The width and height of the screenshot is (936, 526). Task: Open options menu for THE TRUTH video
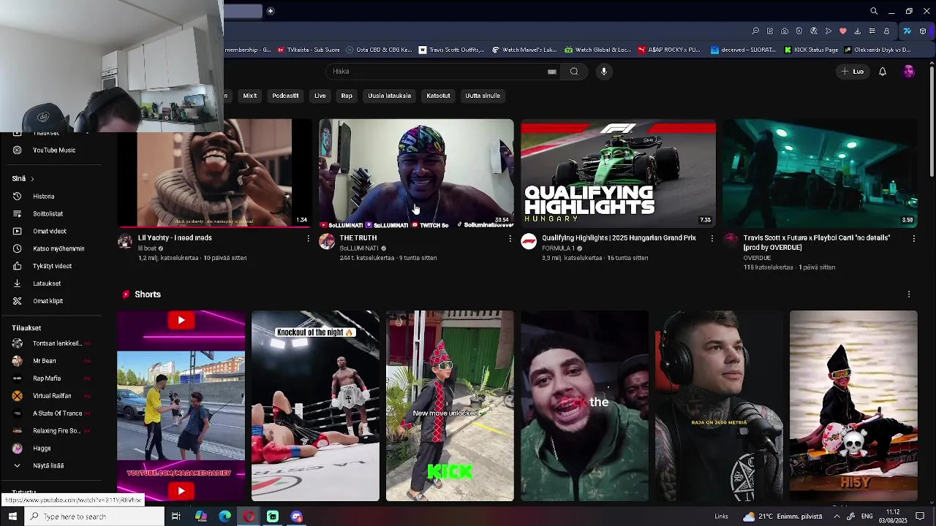click(510, 239)
